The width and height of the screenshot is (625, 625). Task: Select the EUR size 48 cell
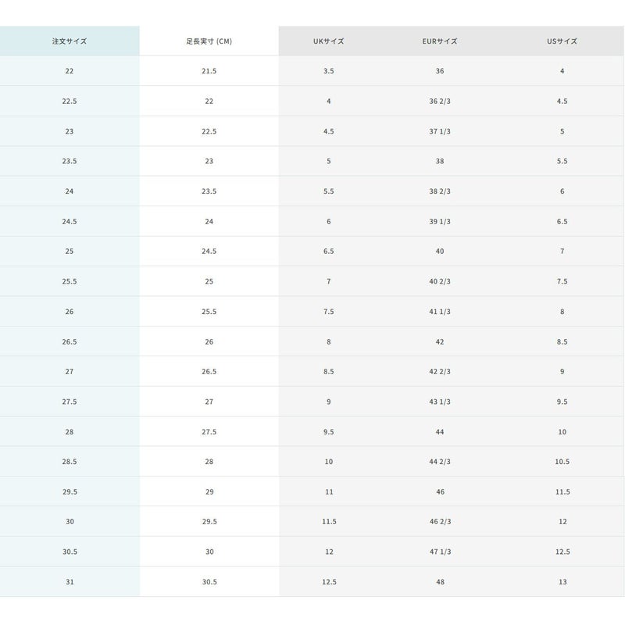tap(439, 582)
